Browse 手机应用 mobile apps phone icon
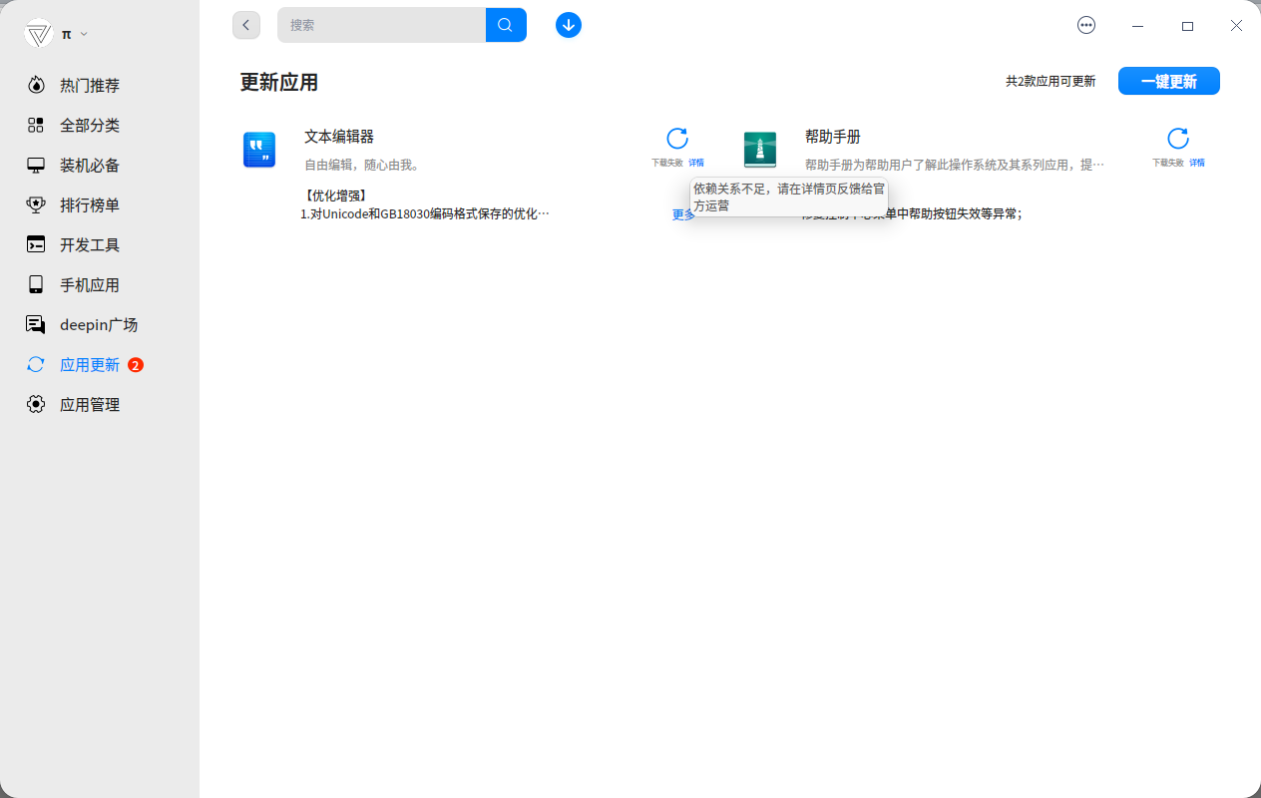This screenshot has width=1261, height=798. pyautogui.click(x=36, y=284)
